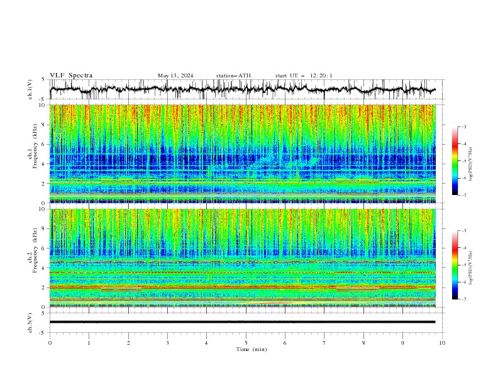The image size is (498, 385).
Task: Click time axis tick label '5'
Action: pyautogui.click(x=246, y=343)
